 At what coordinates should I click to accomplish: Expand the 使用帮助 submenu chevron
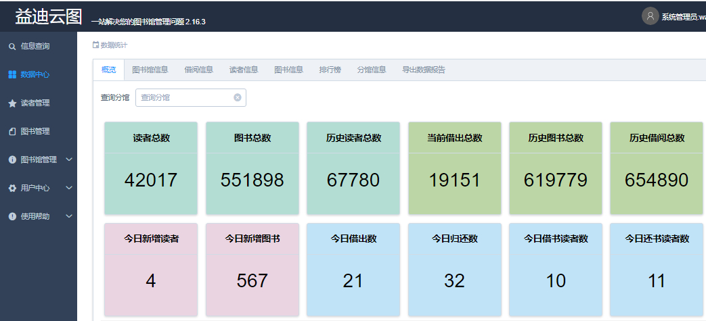[68, 217]
